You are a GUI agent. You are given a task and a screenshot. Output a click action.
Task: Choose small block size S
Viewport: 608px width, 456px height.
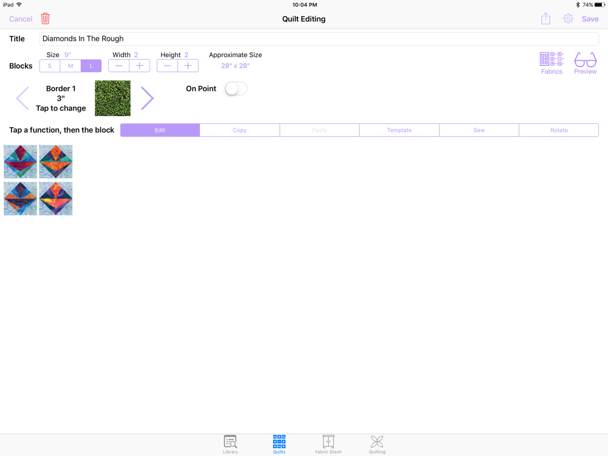(x=50, y=66)
